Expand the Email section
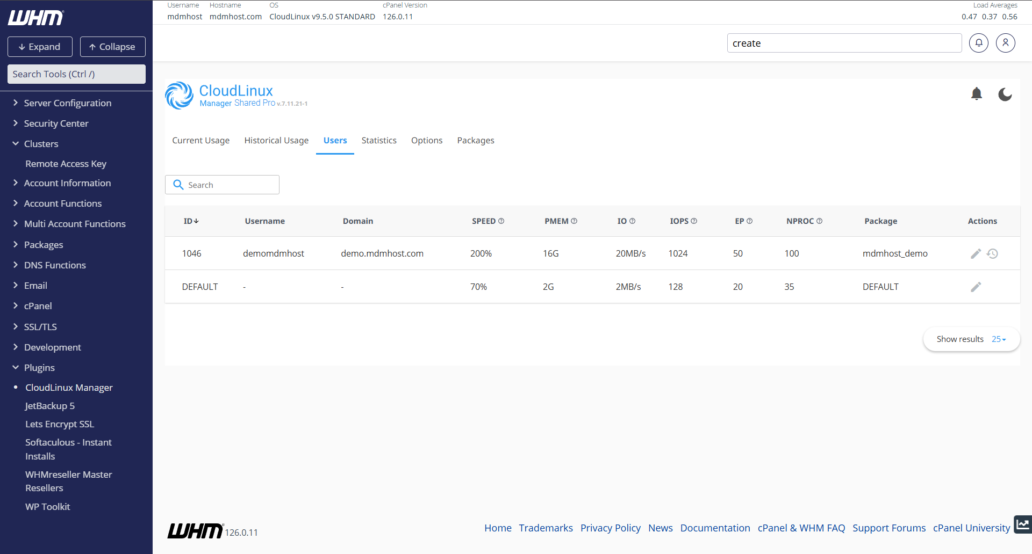 (30, 286)
